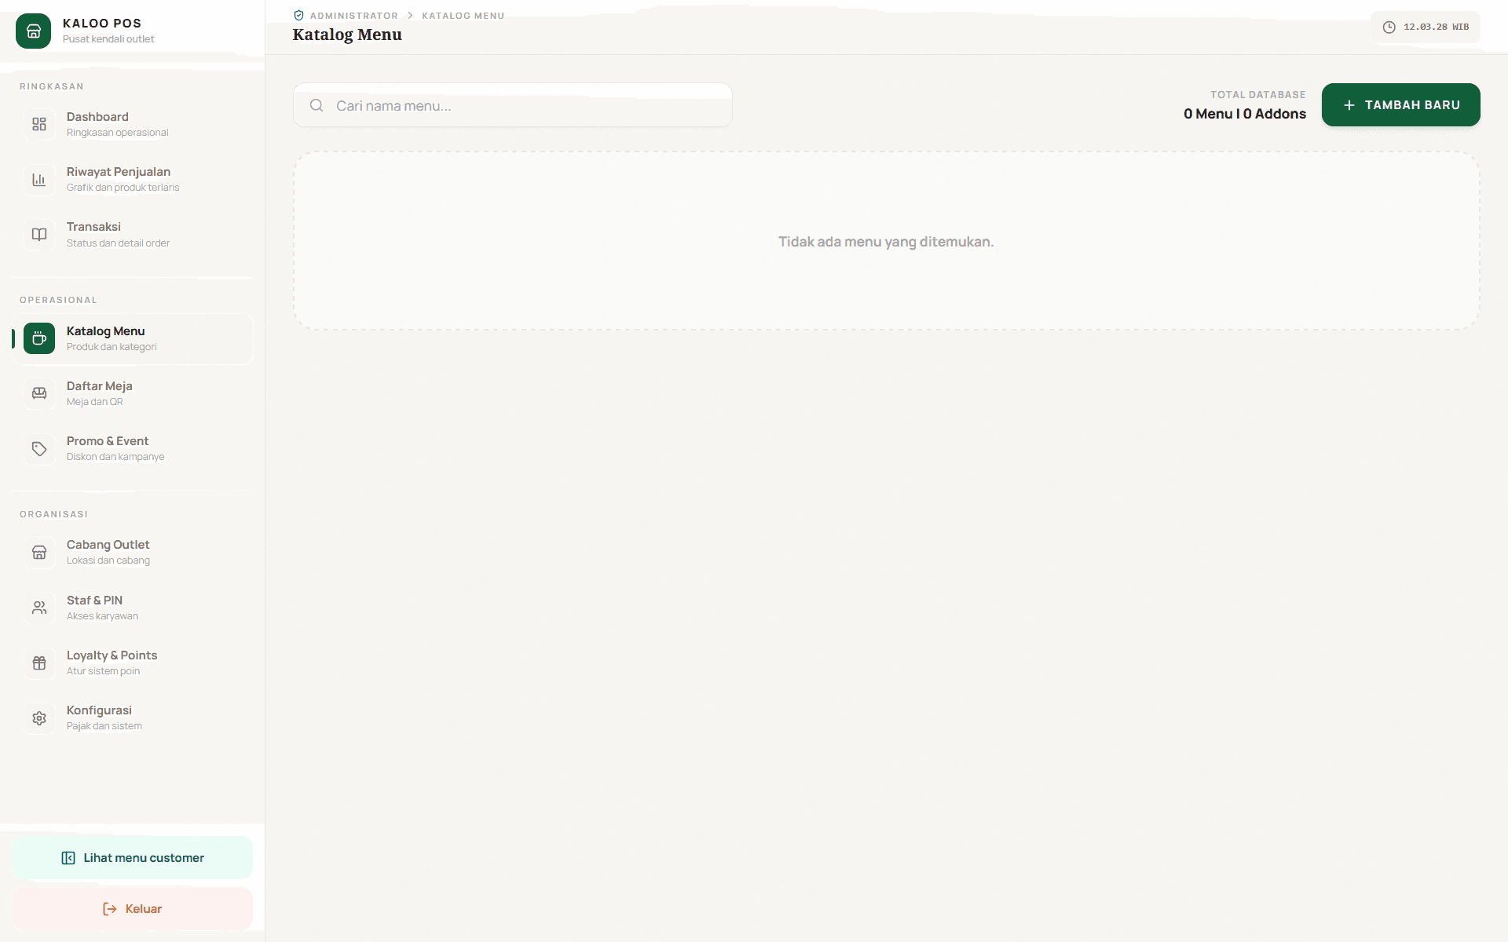The height and width of the screenshot is (942, 1508).
Task: Open the Daftar Meja sofa icon
Action: [x=39, y=393]
